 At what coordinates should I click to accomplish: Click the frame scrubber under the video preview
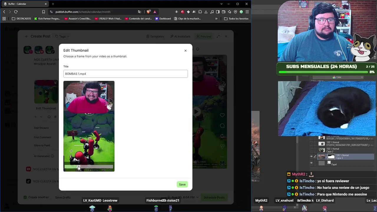pos(89,167)
